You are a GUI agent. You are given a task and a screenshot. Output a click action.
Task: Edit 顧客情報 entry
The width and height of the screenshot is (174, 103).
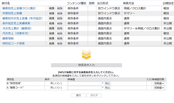coord(52,39)
